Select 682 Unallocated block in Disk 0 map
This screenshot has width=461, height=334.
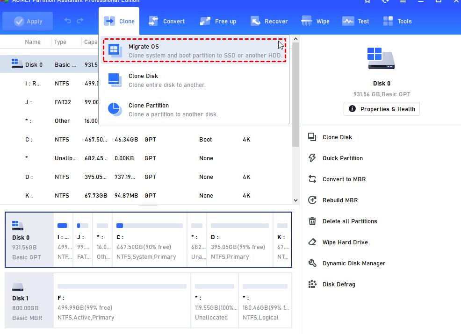pos(197,240)
